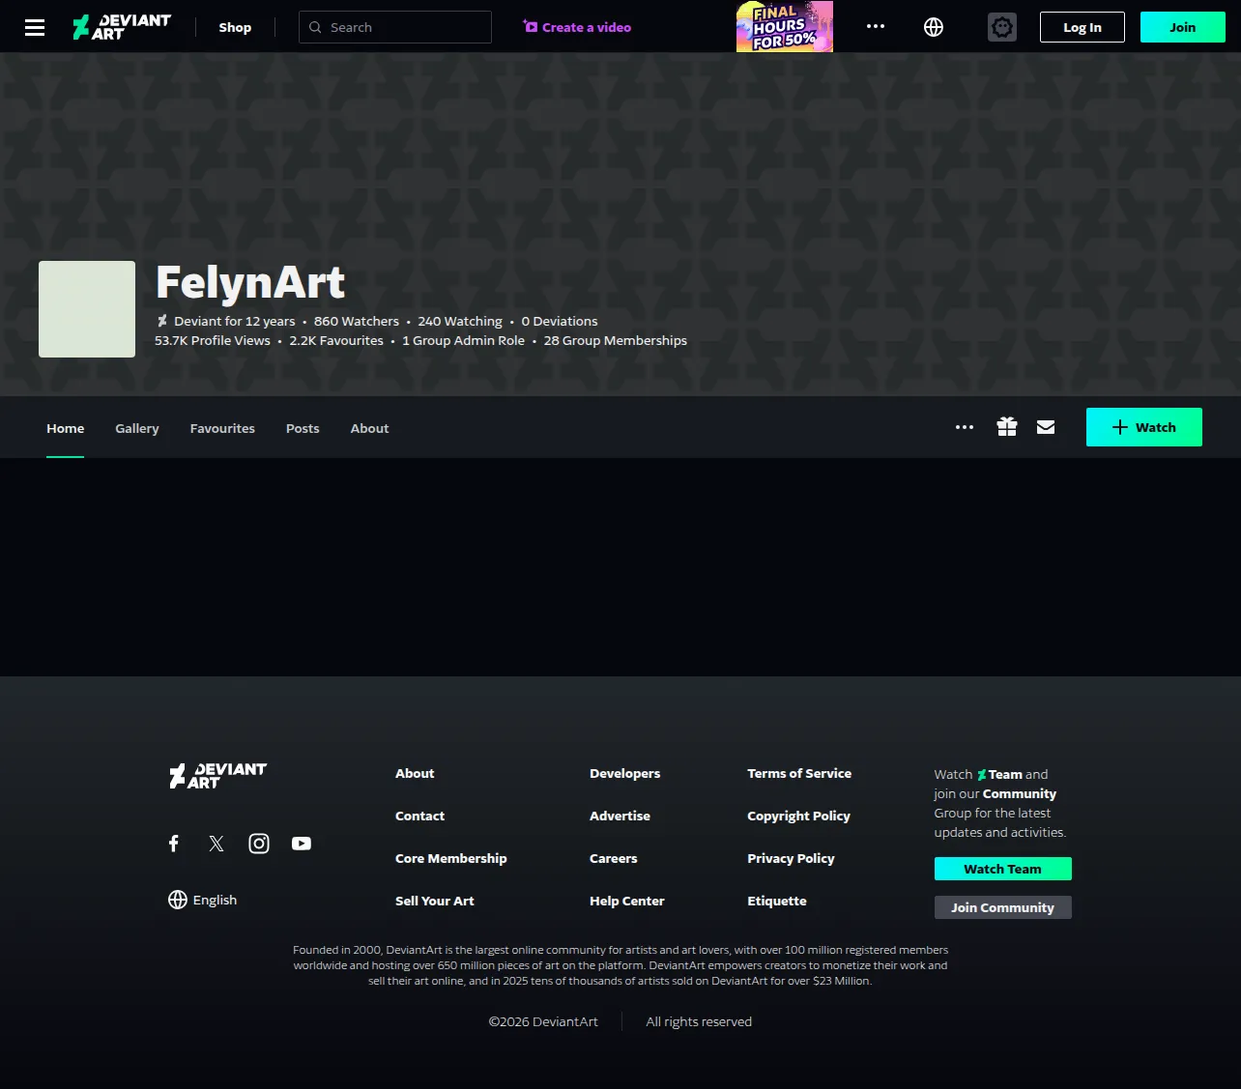Open the Contact footer link

point(419,816)
